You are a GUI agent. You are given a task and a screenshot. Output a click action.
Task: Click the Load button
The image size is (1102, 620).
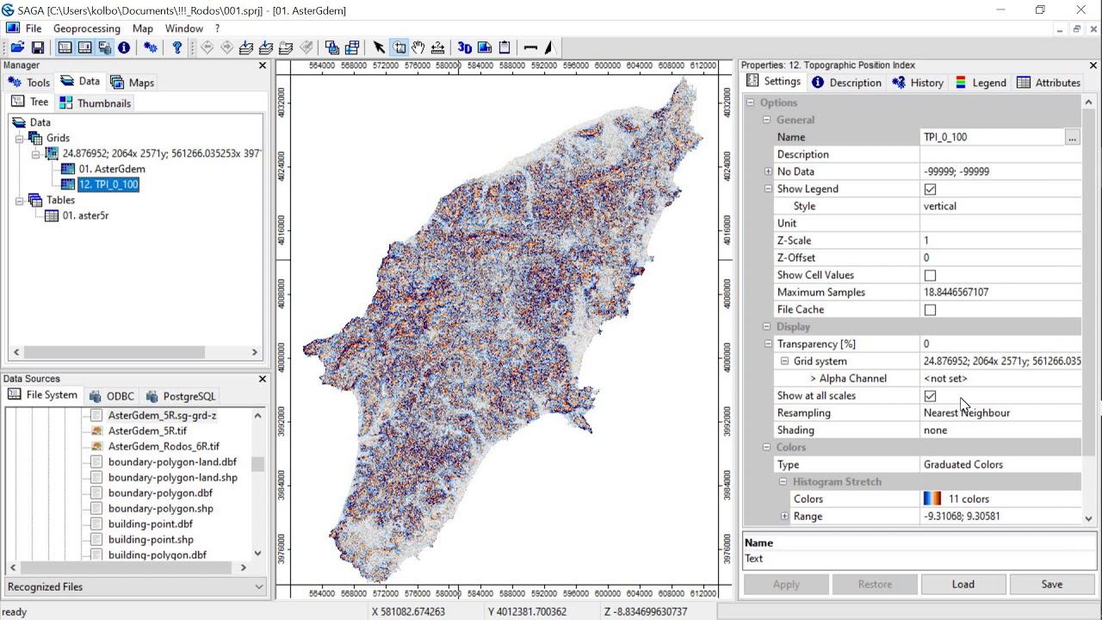[x=963, y=584]
